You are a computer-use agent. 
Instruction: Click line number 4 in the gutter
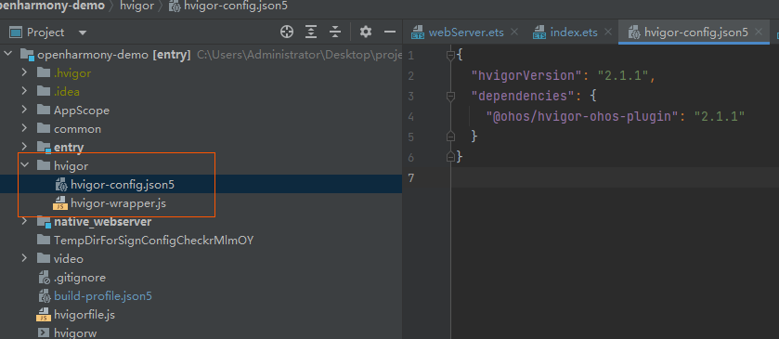(x=410, y=116)
